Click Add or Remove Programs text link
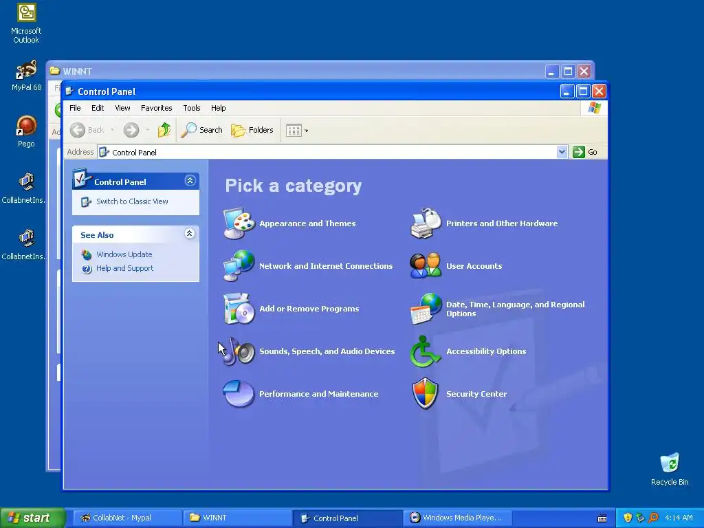 tap(309, 309)
